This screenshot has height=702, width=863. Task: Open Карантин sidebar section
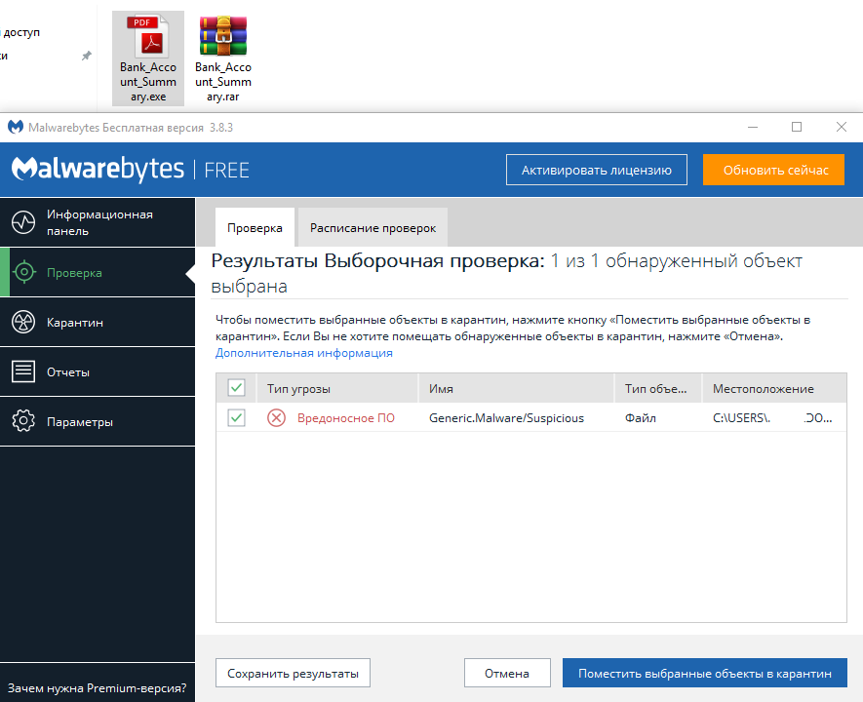pos(98,322)
